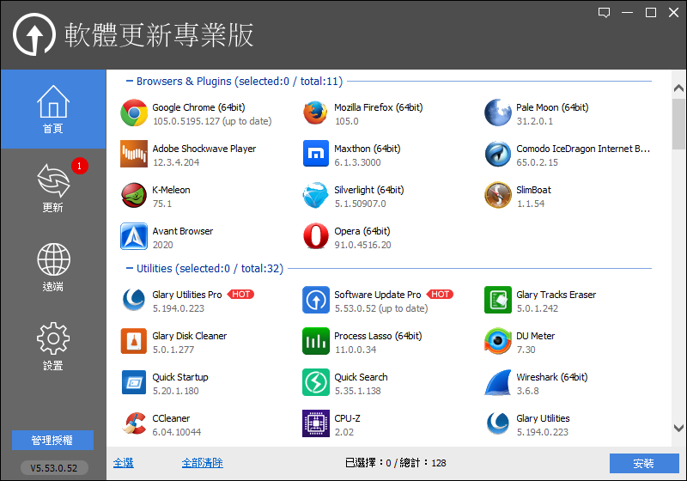Click the free Glary Utilities icon
The height and width of the screenshot is (481, 687).
coord(498,423)
